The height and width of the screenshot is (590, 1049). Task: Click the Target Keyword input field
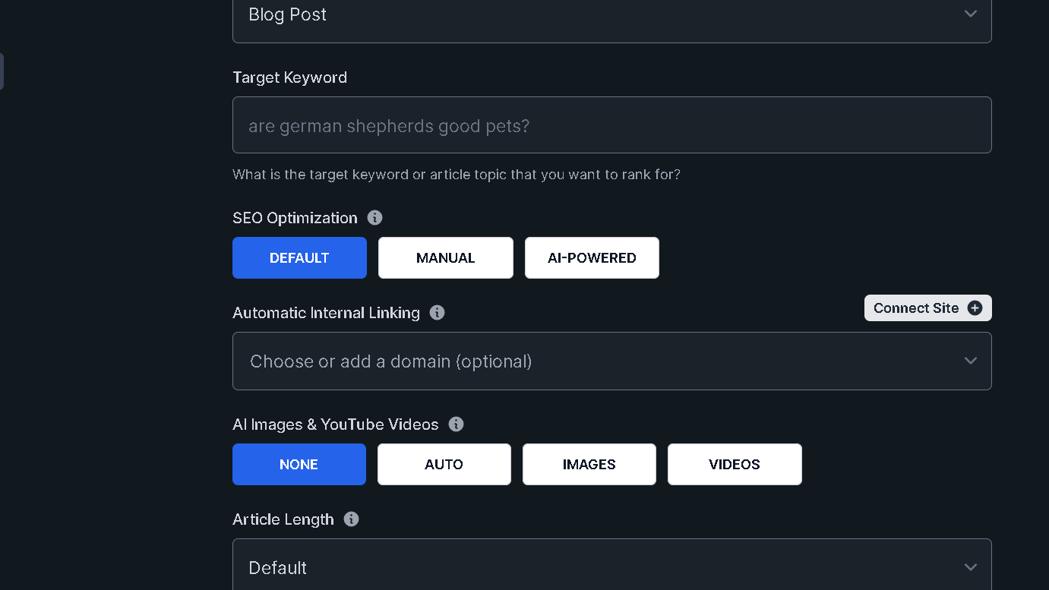[611, 125]
